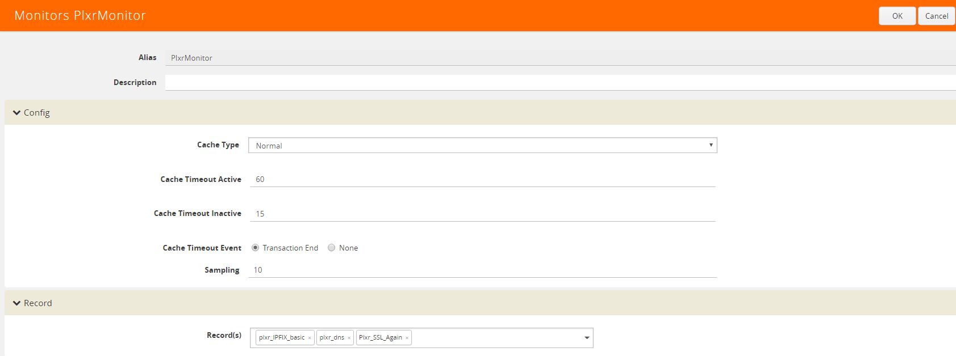The height and width of the screenshot is (356, 956).
Task: Click the Sampling input field
Action: coord(483,270)
